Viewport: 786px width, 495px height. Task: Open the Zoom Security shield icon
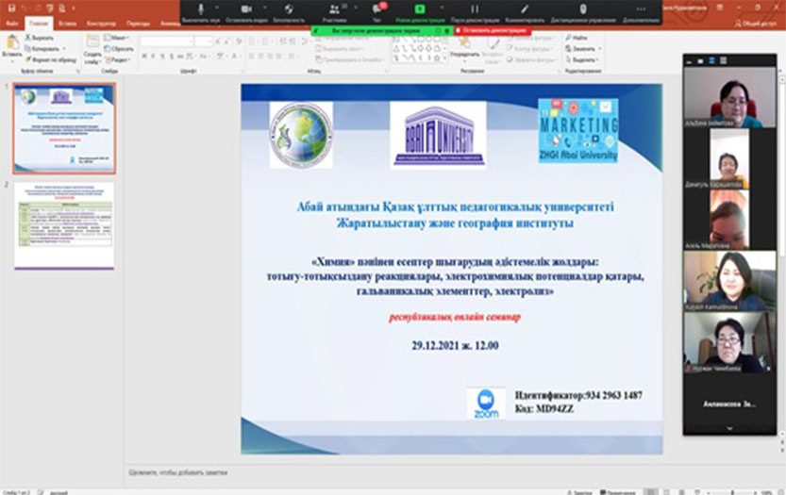coord(288,9)
